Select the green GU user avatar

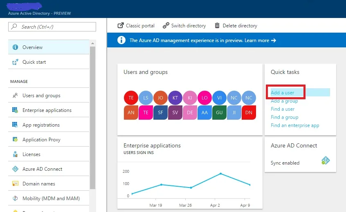coord(219,112)
